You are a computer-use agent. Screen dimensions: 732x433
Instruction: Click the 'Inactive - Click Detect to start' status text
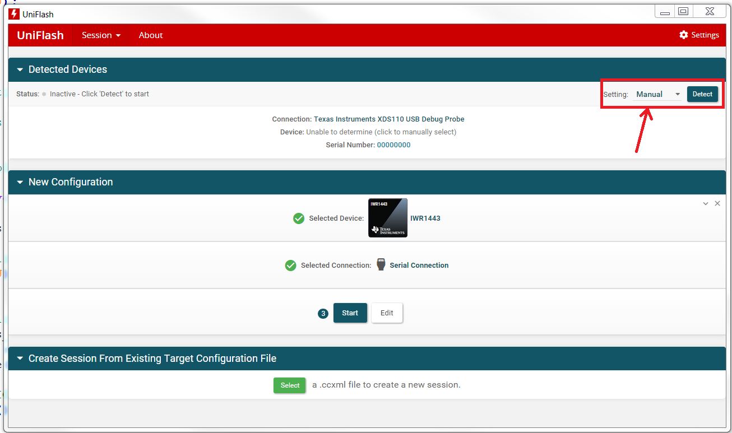point(99,94)
